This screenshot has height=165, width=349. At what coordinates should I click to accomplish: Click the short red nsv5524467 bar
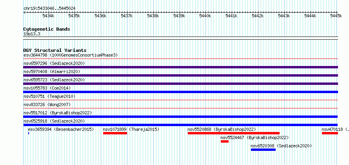(x=225, y=141)
